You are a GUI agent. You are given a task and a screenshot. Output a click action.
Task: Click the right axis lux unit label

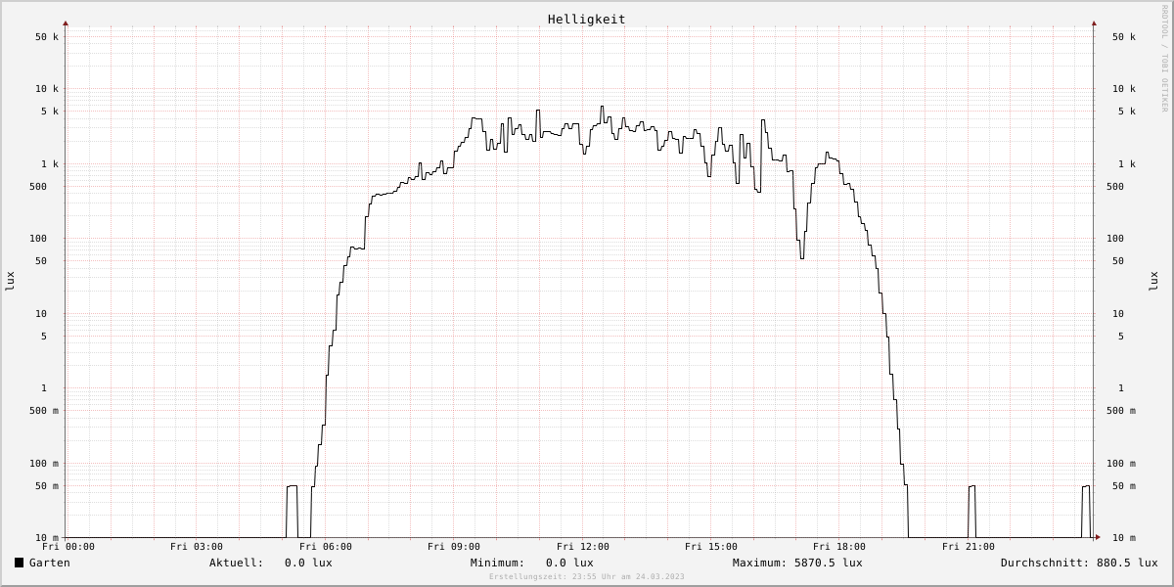tap(1154, 281)
